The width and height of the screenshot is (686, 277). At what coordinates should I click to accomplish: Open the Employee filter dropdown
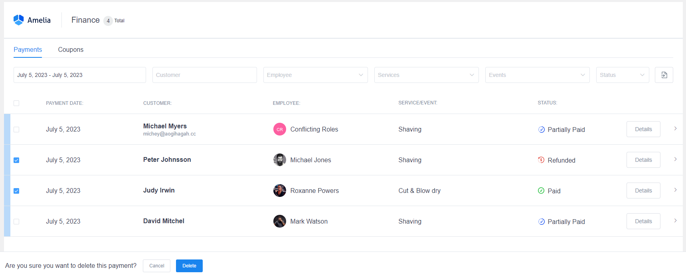click(x=315, y=75)
